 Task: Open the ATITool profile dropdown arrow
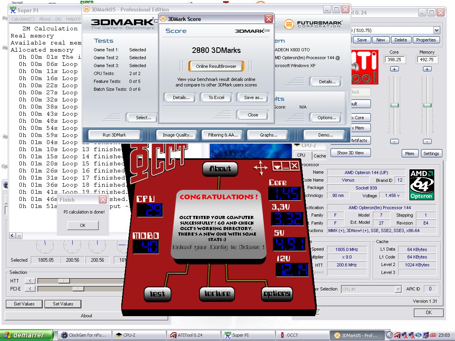click(x=436, y=30)
